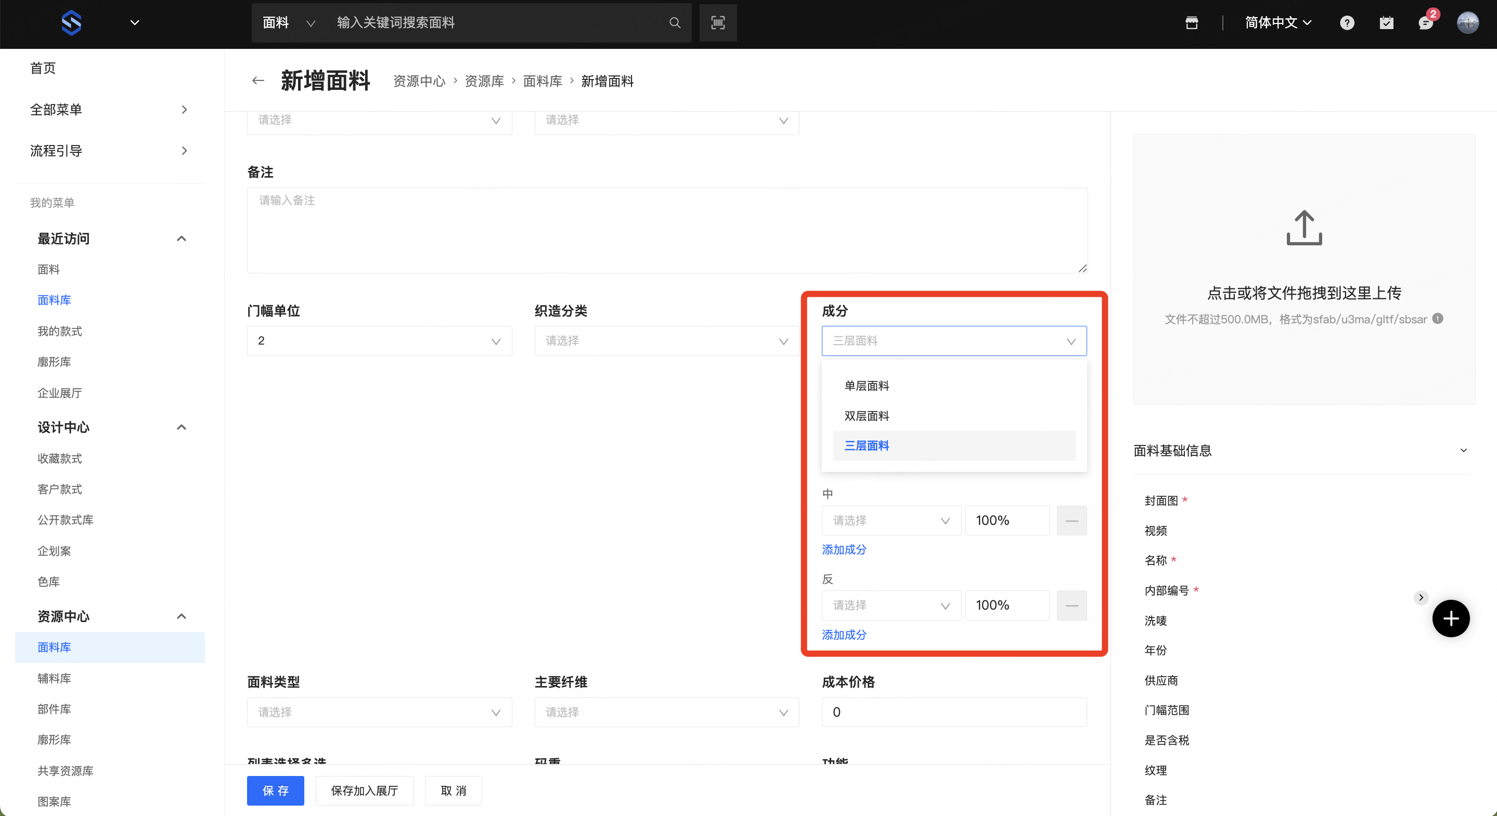Click the black plus floating button
Viewport: 1497px width, 816px height.
1451,618
